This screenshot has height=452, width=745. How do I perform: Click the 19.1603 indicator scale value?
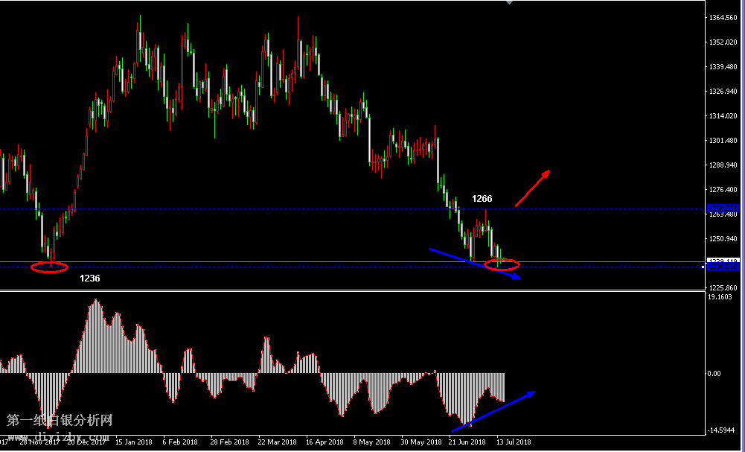tap(720, 297)
